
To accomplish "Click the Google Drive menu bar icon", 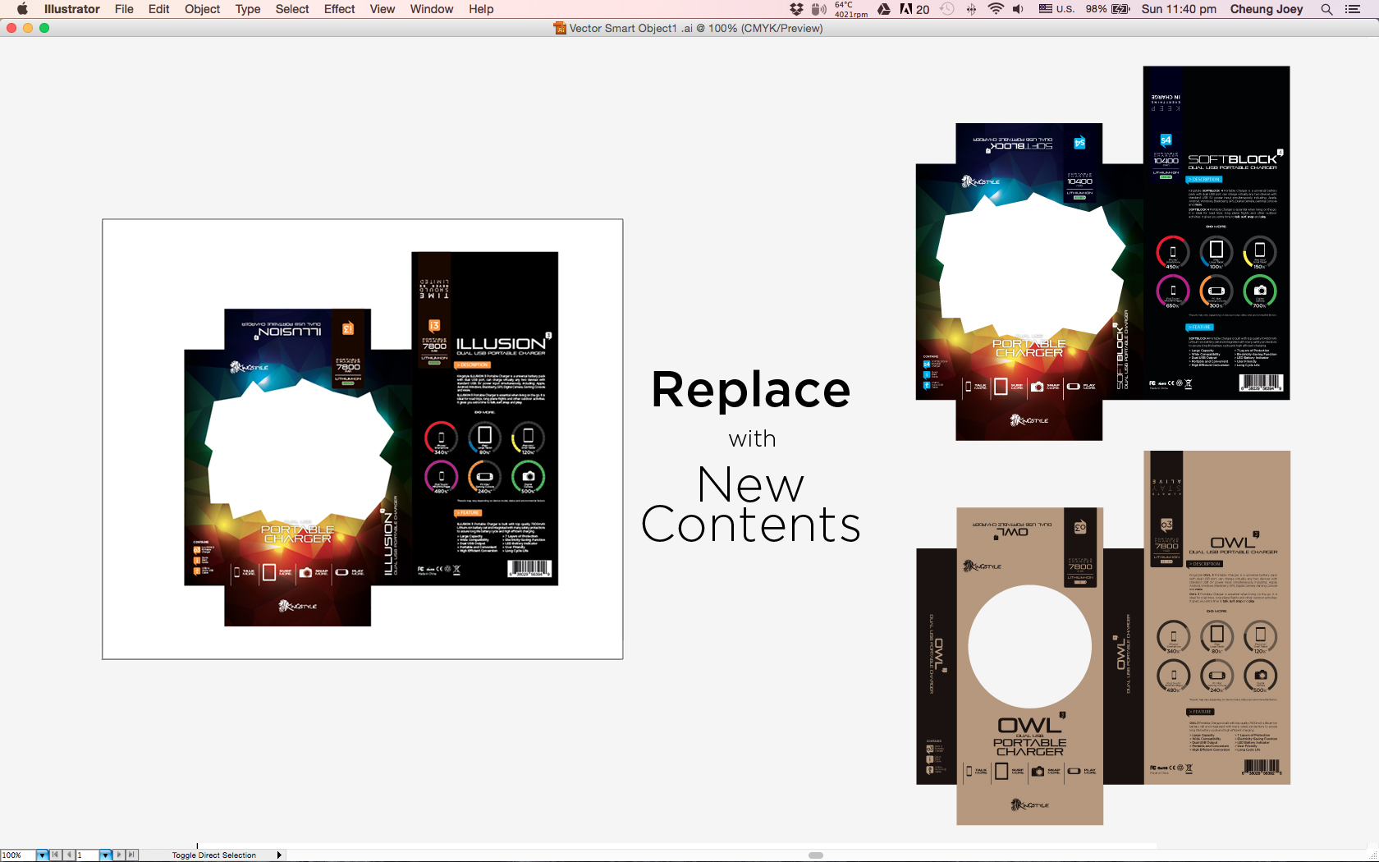I will [884, 9].
